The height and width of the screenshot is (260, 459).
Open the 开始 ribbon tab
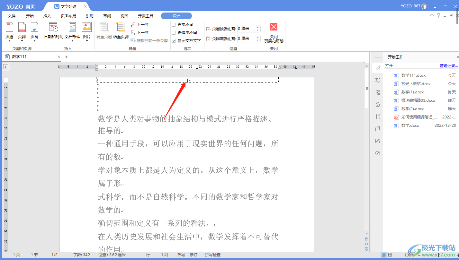tap(30, 16)
